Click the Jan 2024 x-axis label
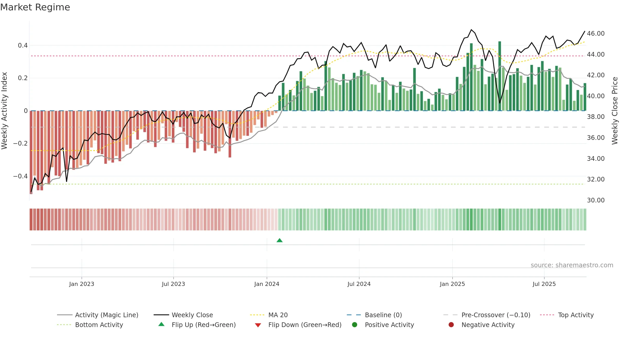This screenshot has height=349, width=622. click(x=267, y=284)
